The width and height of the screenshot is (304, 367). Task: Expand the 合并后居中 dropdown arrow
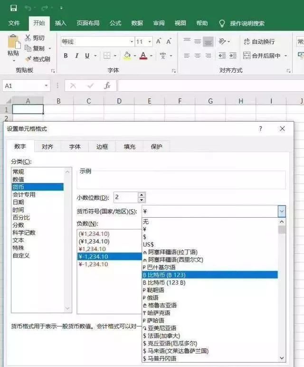(x=286, y=56)
